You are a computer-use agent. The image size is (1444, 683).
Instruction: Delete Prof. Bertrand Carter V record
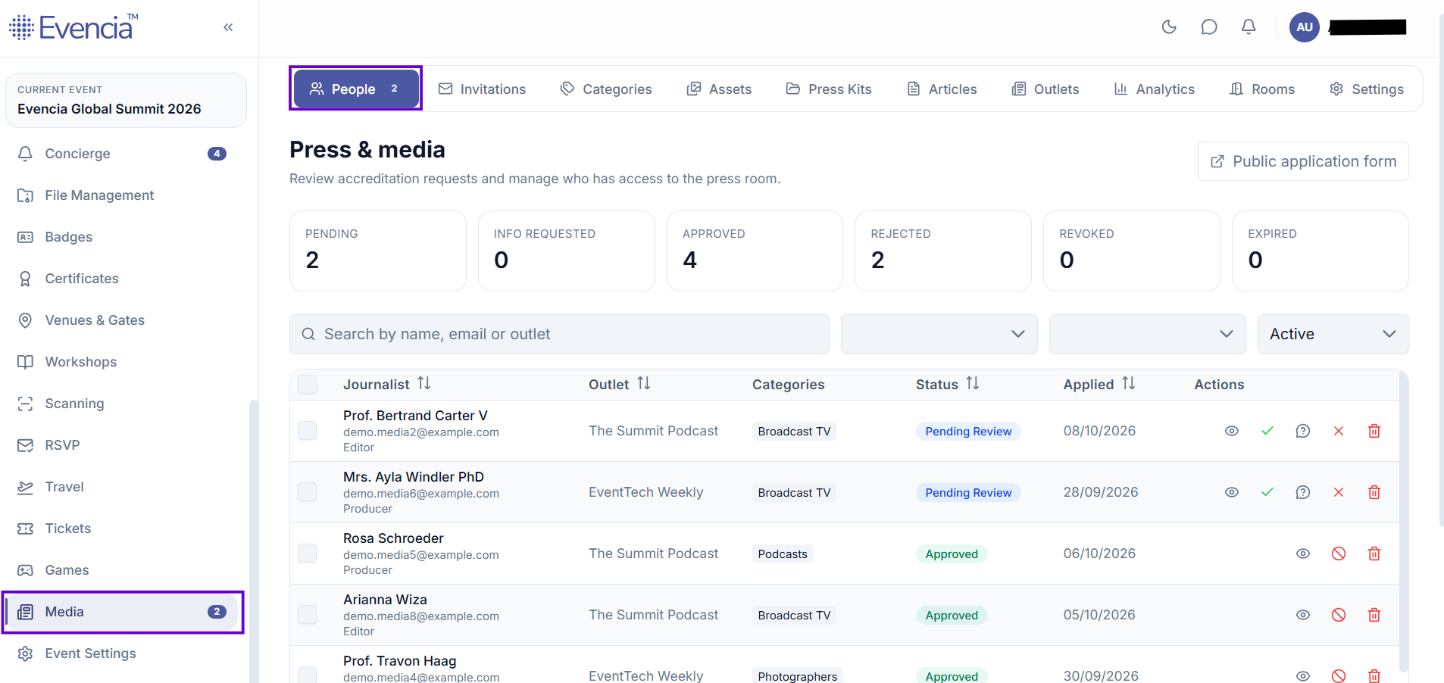1374,431
